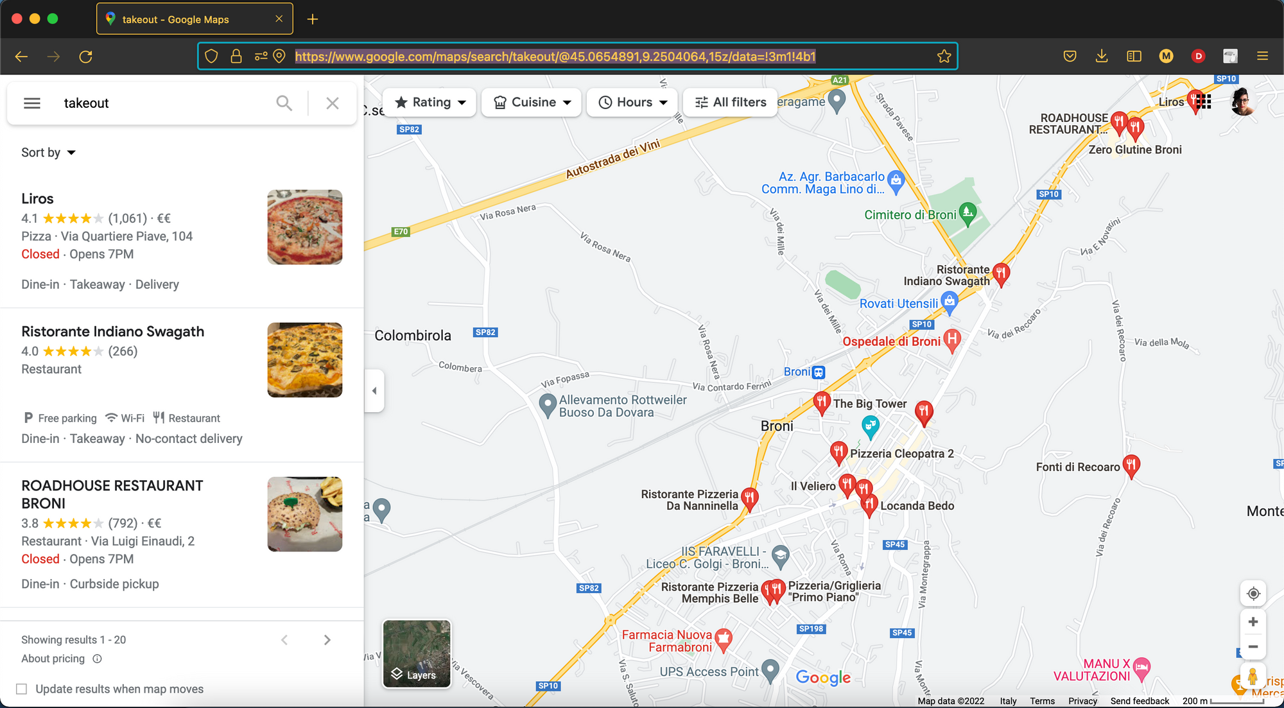Open the Google apps grid
Screen dimensions: 1284x708
[1204, 101]
